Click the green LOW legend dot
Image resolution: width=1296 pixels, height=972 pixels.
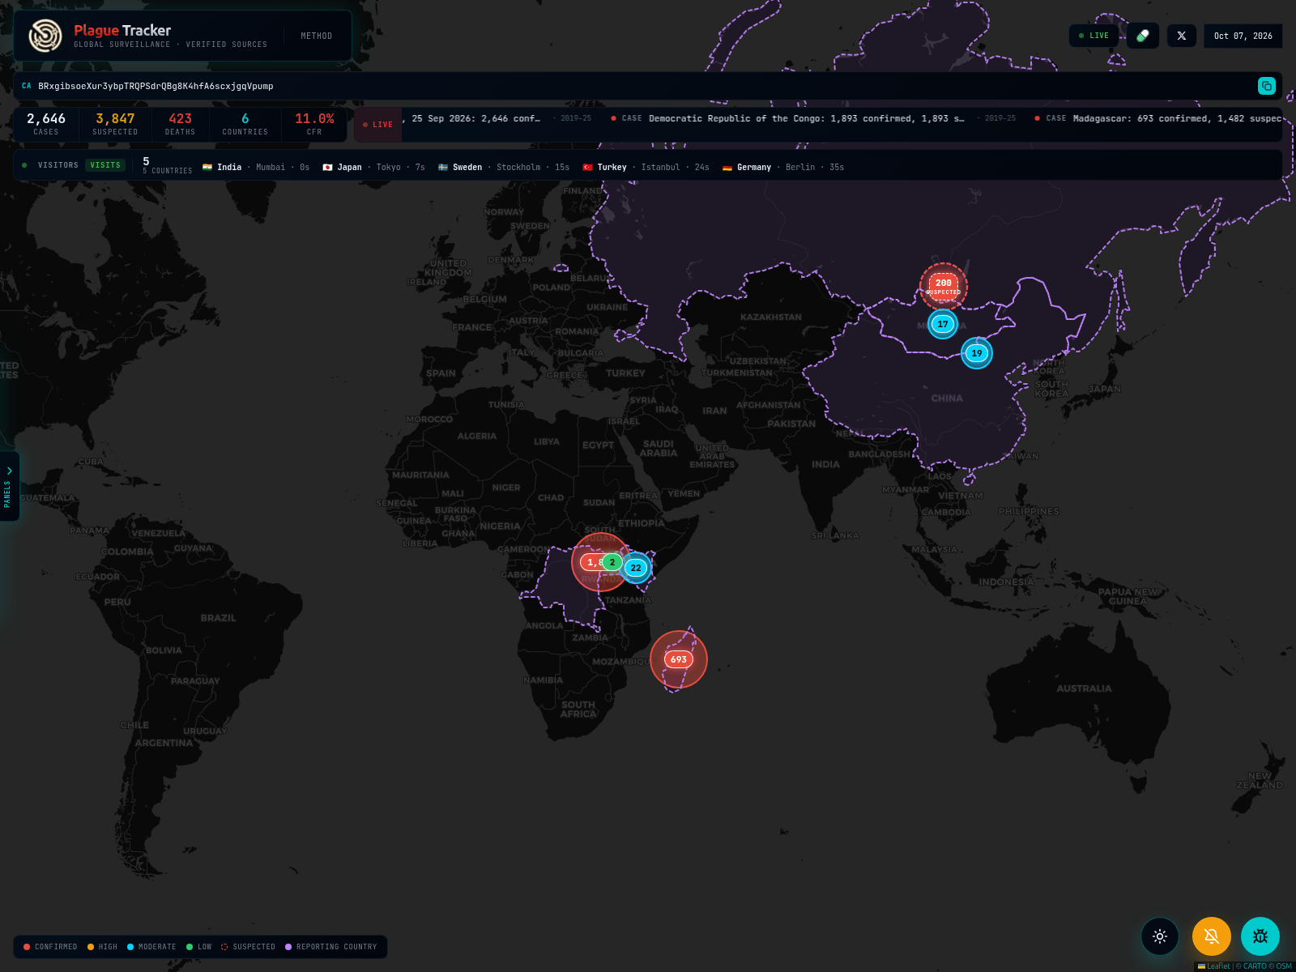[190, 947]
